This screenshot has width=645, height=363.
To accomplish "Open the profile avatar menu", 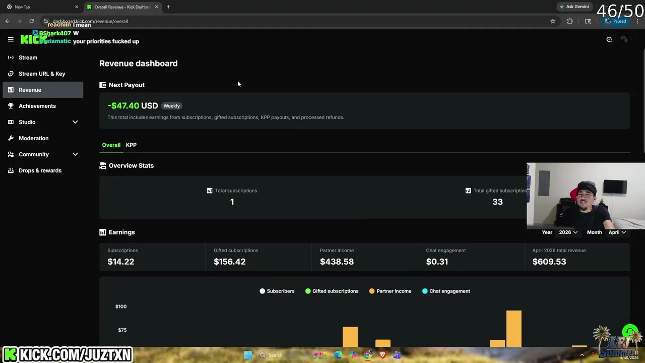I will [x=625, y=39].
